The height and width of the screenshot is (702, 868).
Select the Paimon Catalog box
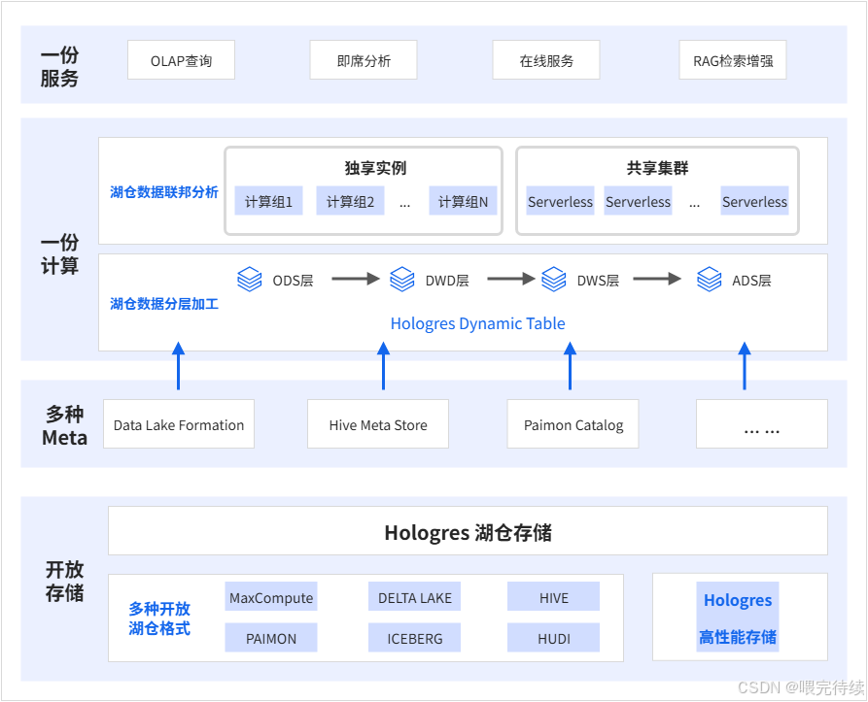(573, 424)
